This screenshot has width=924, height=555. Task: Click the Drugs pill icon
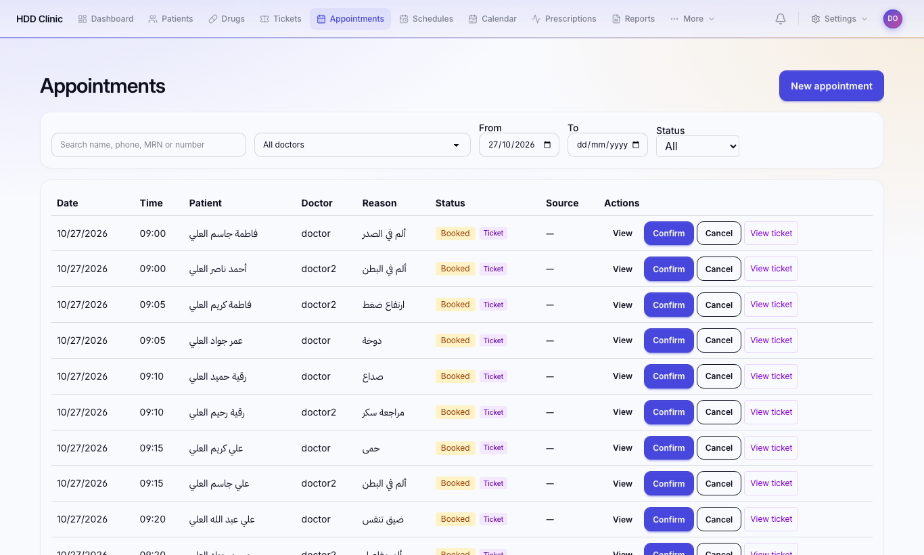[x=213, y=19]
